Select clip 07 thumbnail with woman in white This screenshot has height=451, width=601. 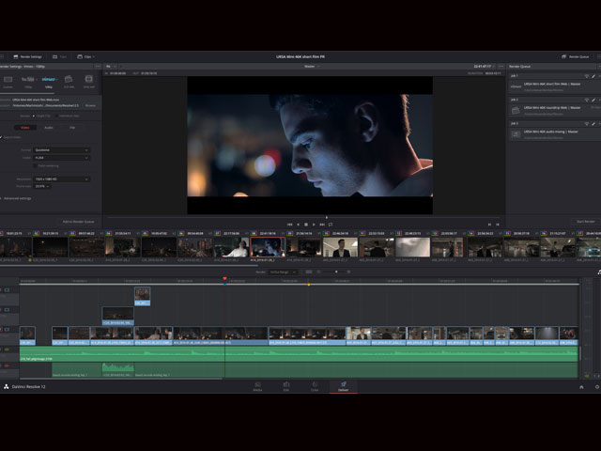point(231,247)
